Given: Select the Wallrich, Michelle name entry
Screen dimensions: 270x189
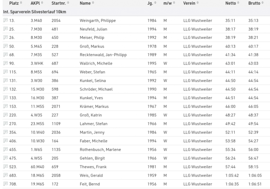Looking at the screenshot, I should (96, 63).
